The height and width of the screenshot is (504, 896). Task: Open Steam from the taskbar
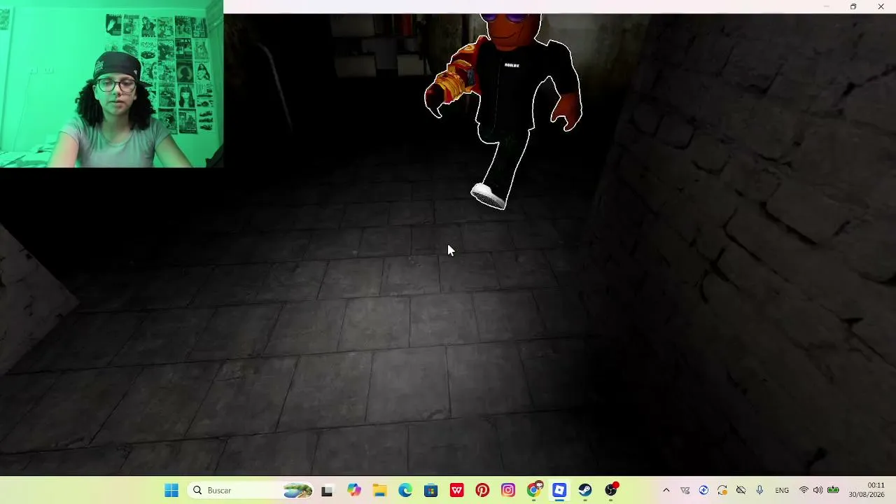[x=585, y=491]
